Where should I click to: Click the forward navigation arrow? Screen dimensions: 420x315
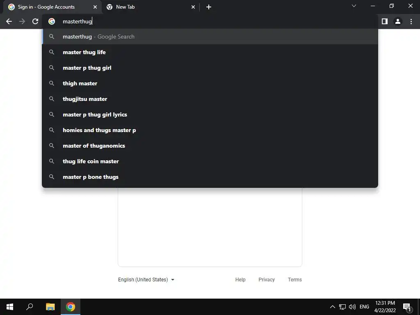click(x=22, y=21)
